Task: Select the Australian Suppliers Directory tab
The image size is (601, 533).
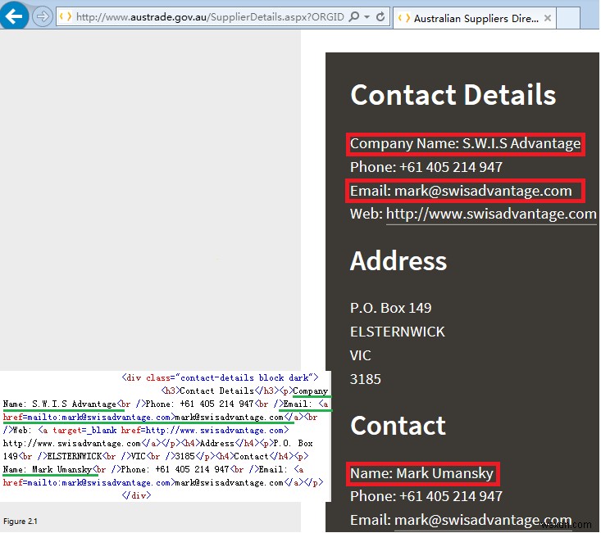Action: coord(476,18)
